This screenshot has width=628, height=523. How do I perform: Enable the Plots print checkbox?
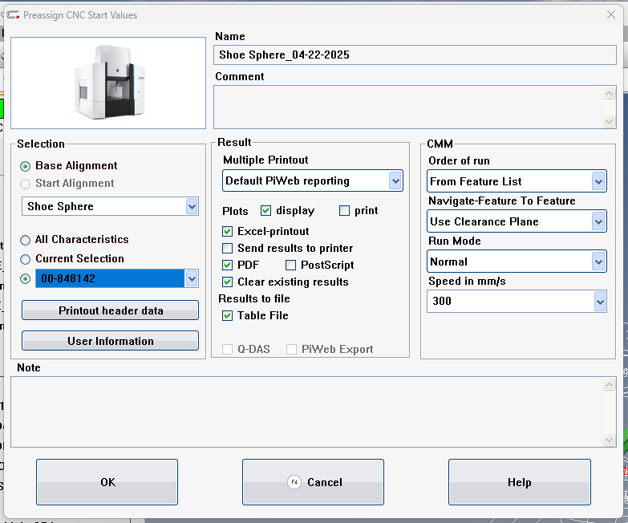(x=344, y=211)
